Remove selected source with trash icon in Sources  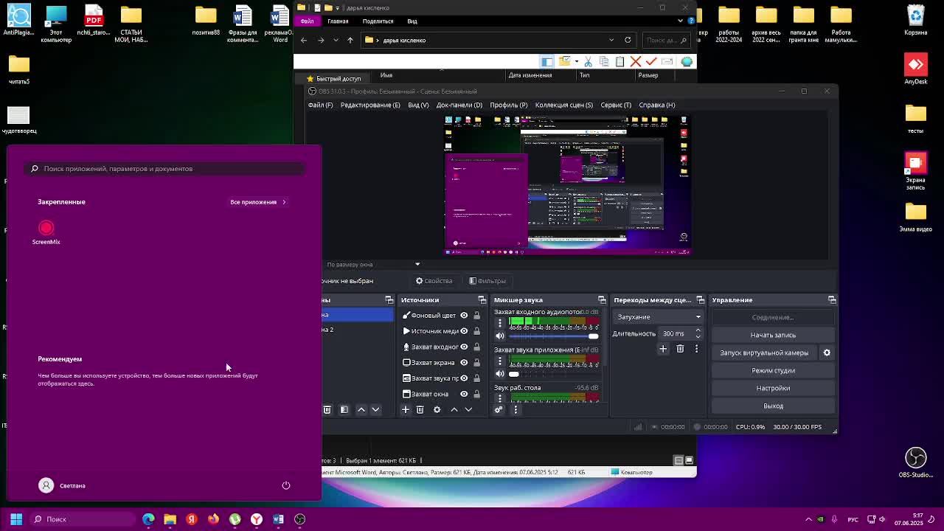point(420,409)
